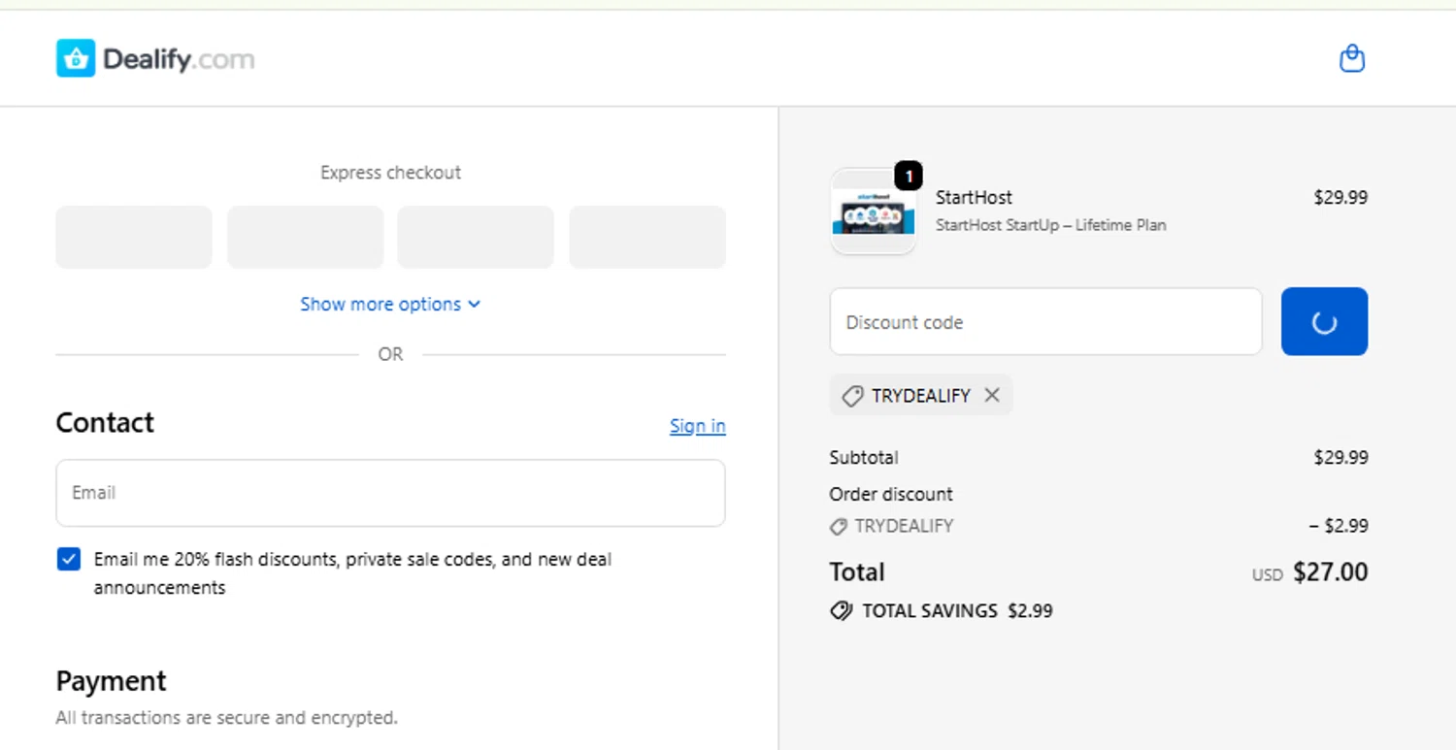
Task: Click the USD currency label
Action: (1267, 574)
